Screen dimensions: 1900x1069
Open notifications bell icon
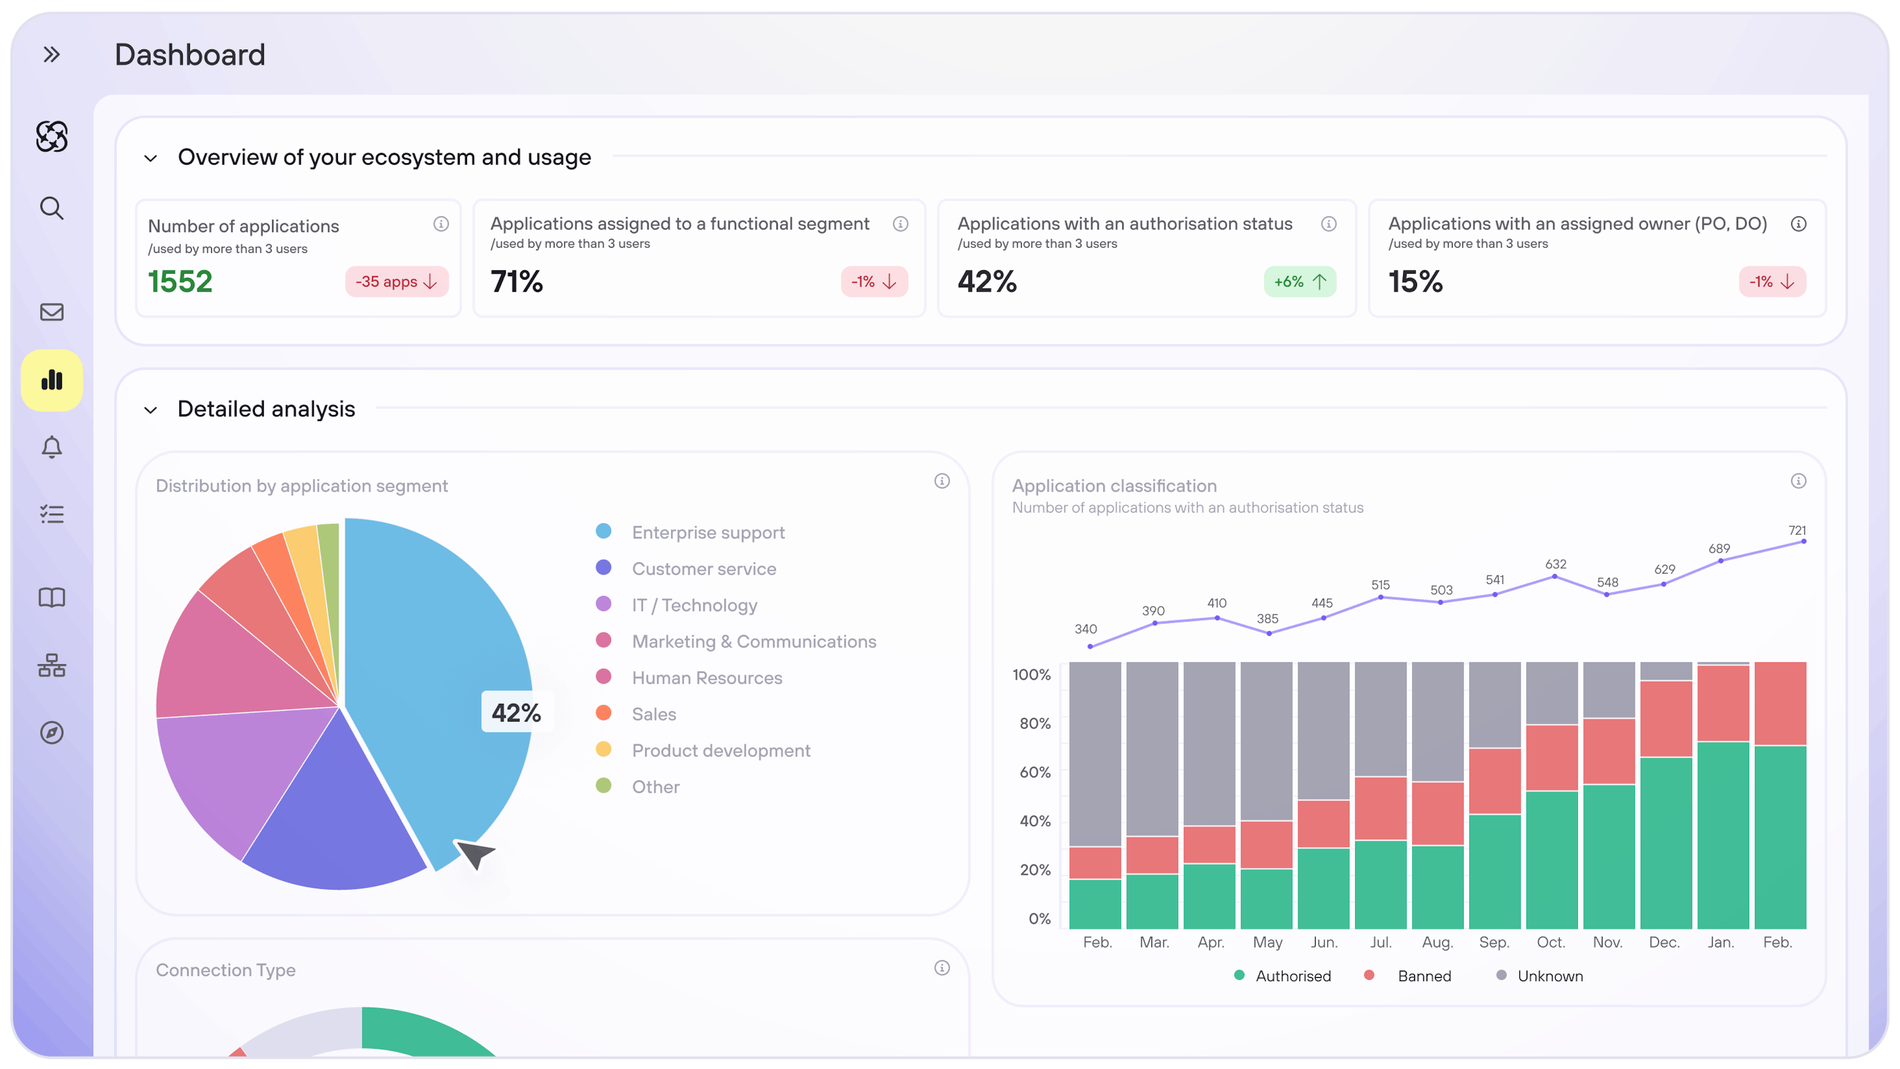[51, 447]
